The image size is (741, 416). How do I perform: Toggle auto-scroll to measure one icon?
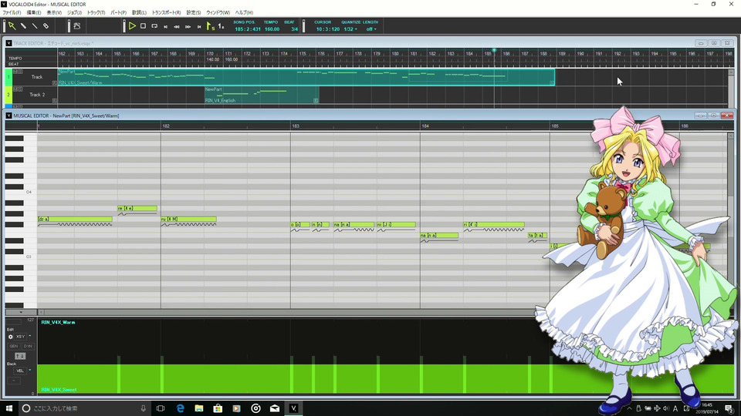222,26
